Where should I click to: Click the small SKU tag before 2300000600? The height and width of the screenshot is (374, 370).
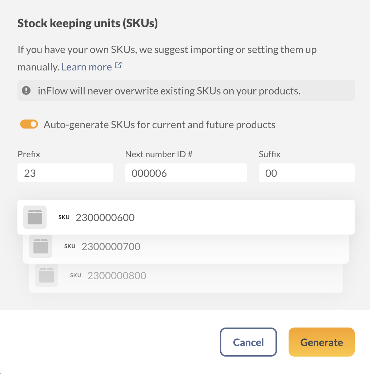[64, 218]
